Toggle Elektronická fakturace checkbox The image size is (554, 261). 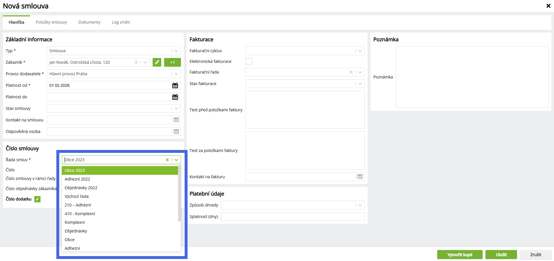tap(249, 61)
